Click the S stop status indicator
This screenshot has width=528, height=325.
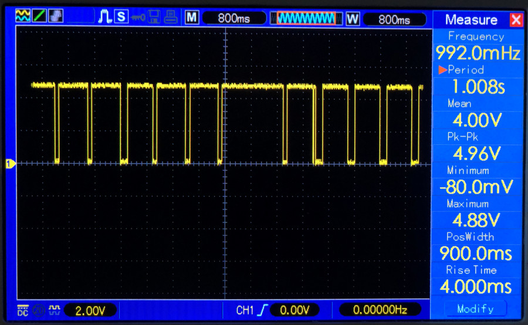point(121,16)
